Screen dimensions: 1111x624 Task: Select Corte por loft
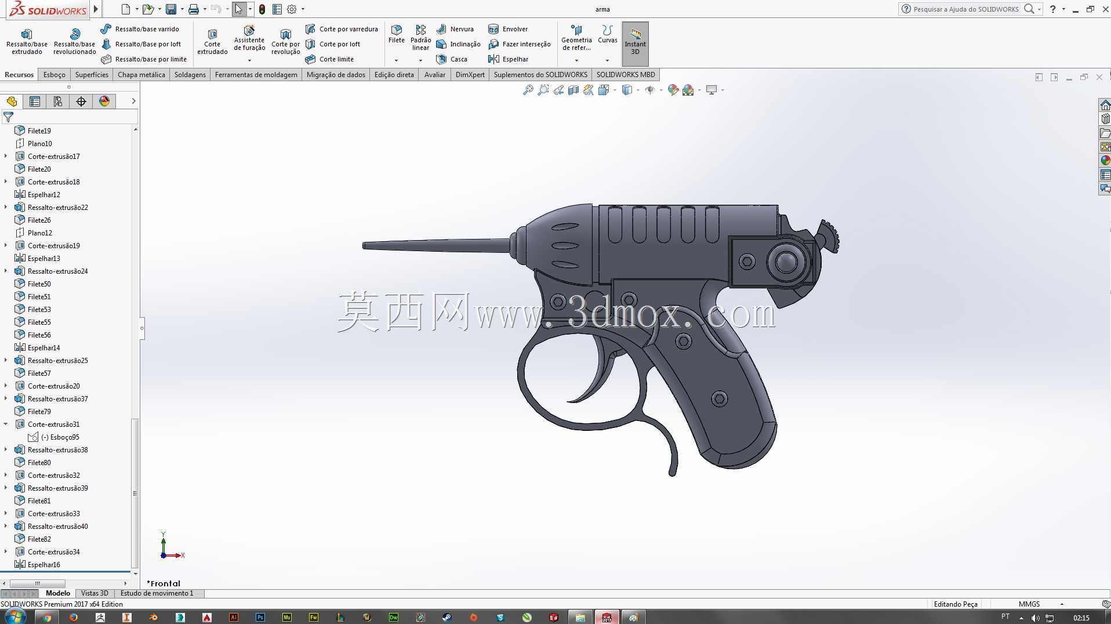[x=333, y=44]
